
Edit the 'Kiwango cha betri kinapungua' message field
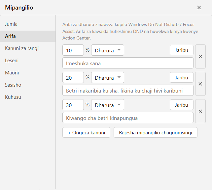click(x=128, y=118)
